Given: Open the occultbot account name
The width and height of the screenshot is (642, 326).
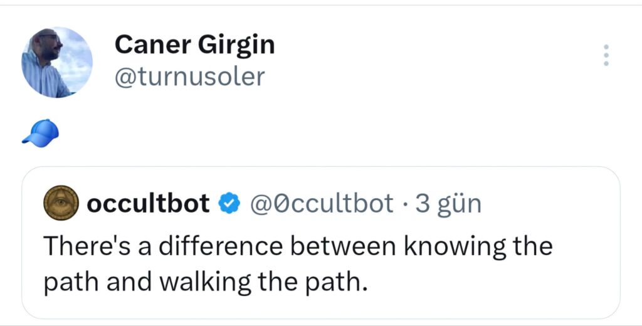Looking at the screenshot, I should 148,203.
